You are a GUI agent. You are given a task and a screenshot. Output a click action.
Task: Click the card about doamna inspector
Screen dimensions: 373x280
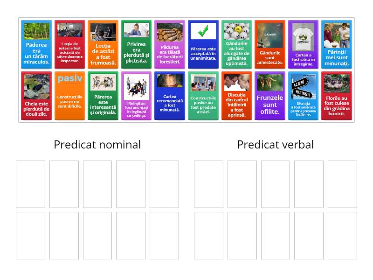tap(70, 44)
